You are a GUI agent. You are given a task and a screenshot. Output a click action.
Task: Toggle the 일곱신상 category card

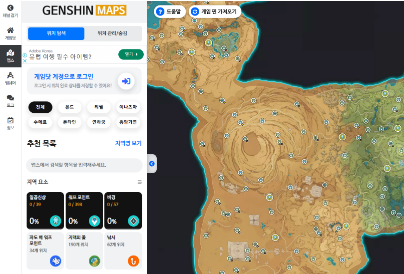45,211
